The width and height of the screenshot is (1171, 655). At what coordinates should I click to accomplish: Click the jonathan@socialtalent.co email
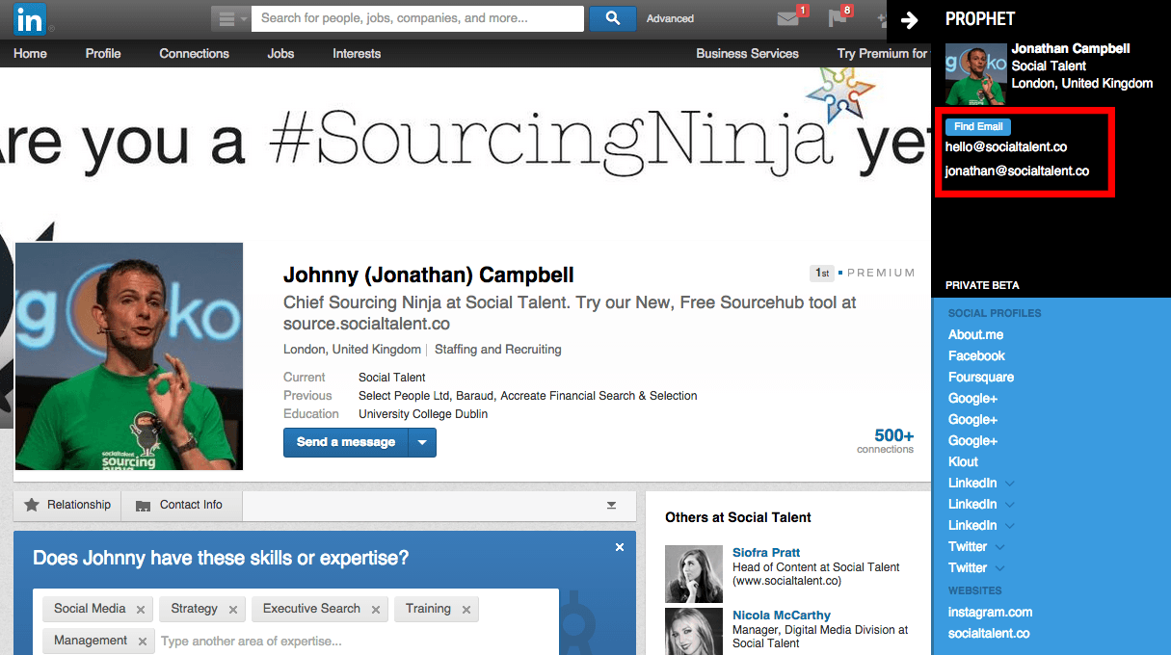(x=1018, y=170)
